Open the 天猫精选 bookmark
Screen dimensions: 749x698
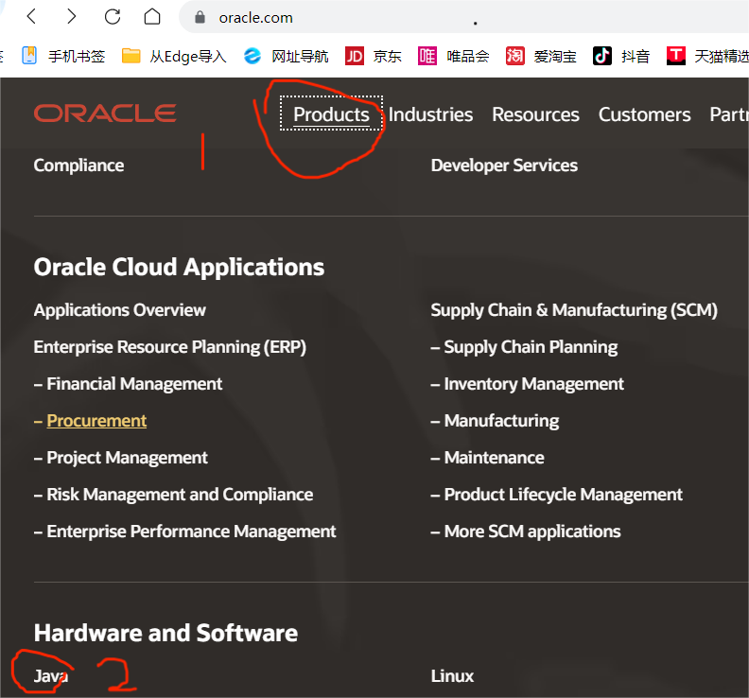(708, 57)
